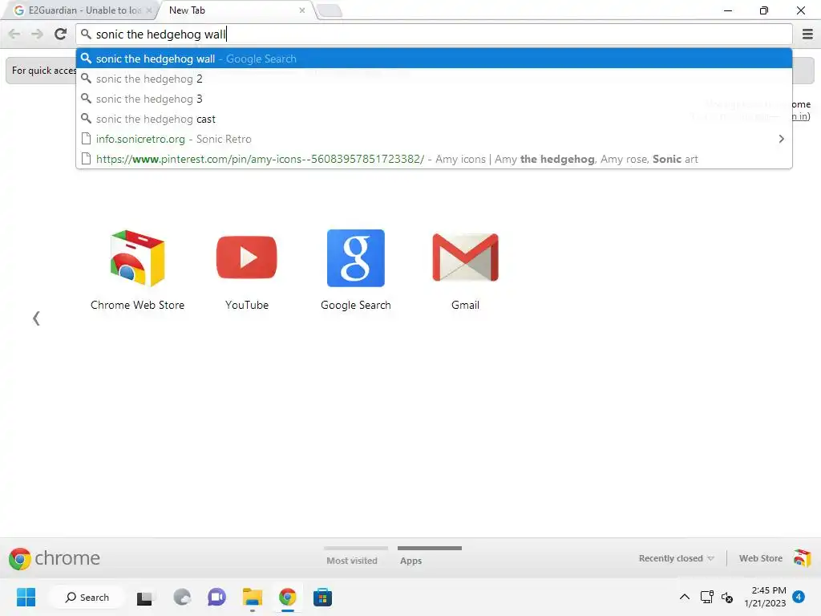
Task: Reload the page with the refresh icon
Action: click(61, 34)
